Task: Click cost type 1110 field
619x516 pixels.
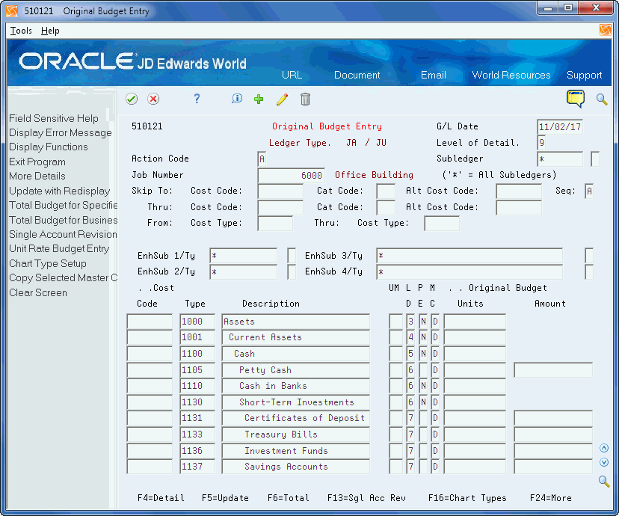Action: tap(197, 386)
